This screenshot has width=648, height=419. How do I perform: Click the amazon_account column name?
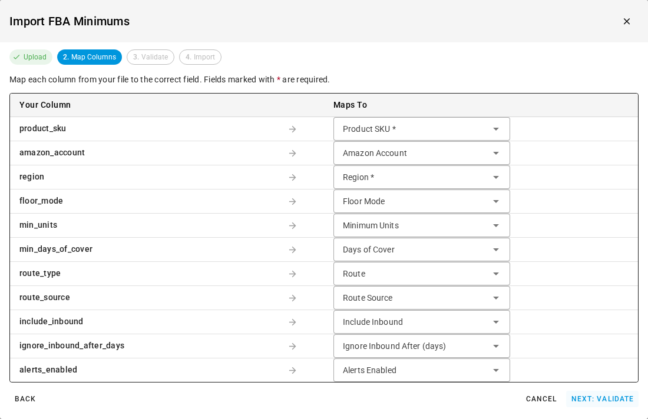tap(52, 153)
